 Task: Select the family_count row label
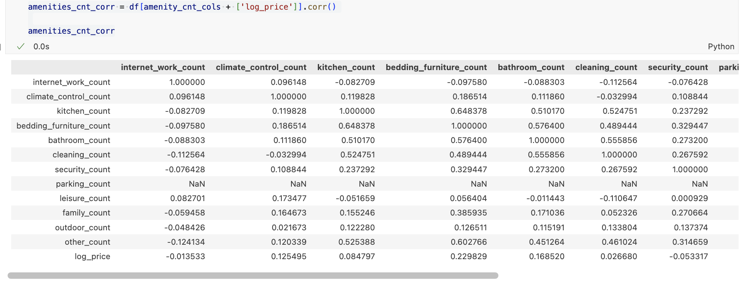[86, 213]
